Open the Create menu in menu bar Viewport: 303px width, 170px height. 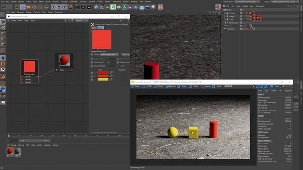coord(14,1)
